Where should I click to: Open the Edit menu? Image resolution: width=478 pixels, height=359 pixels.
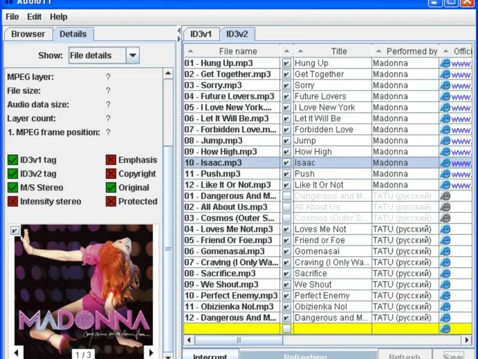(x=34, y=17)
